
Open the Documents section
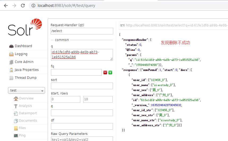[x=28, y=121]
